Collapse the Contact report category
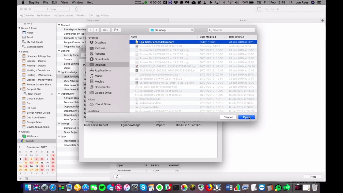 point(59,25)
